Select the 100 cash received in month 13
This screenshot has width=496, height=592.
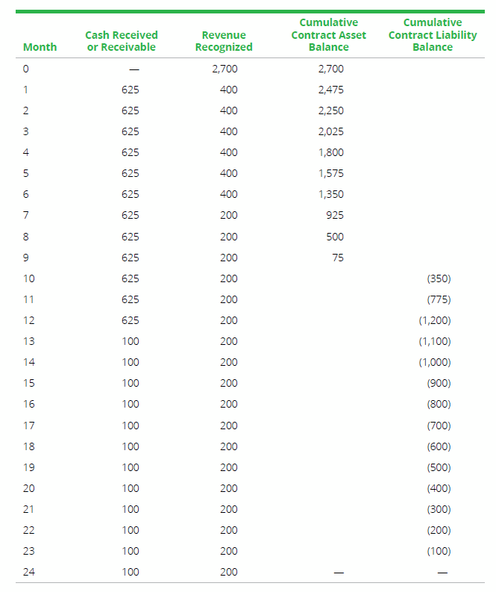point(130,341)
